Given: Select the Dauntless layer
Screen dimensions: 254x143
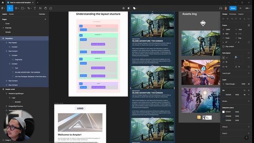Looking at the screenshot, I should coord(24,39).
